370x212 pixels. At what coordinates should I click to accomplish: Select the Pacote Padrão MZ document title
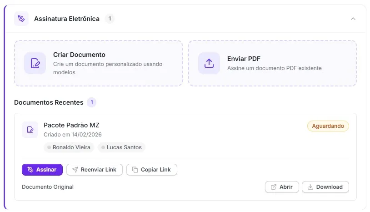[x=71, y=125]
